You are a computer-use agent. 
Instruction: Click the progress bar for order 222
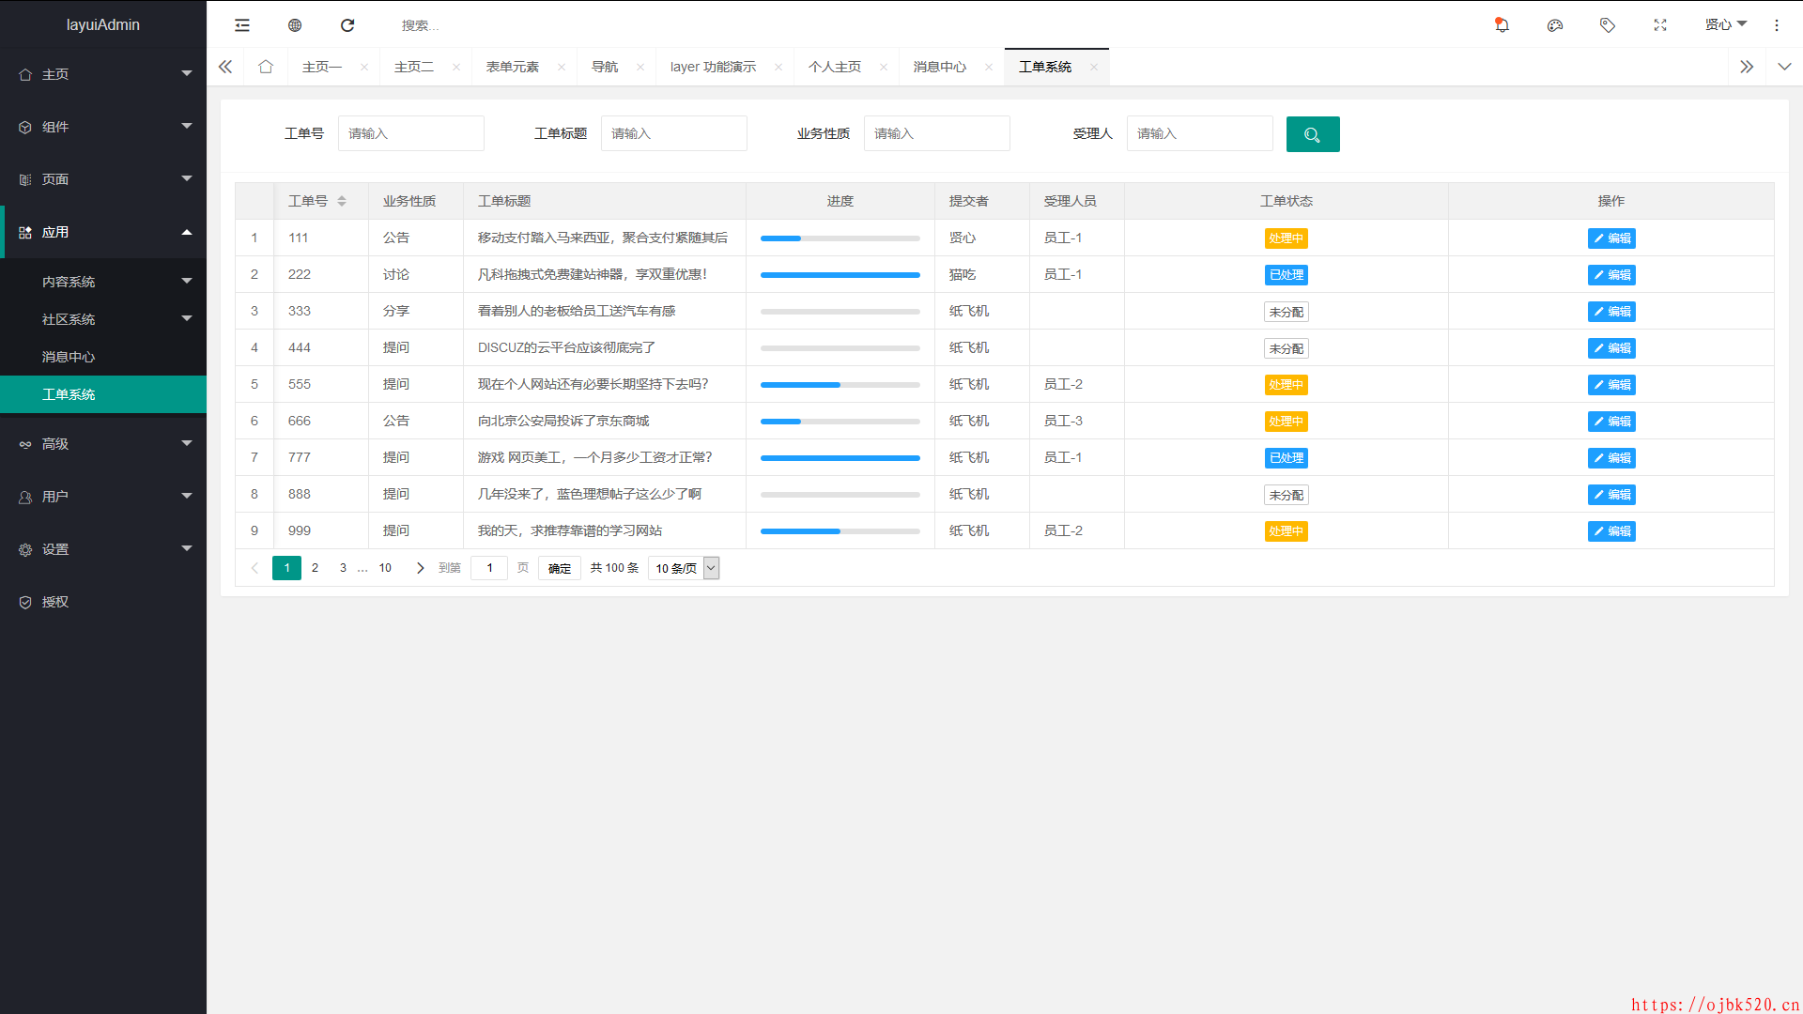840,275
